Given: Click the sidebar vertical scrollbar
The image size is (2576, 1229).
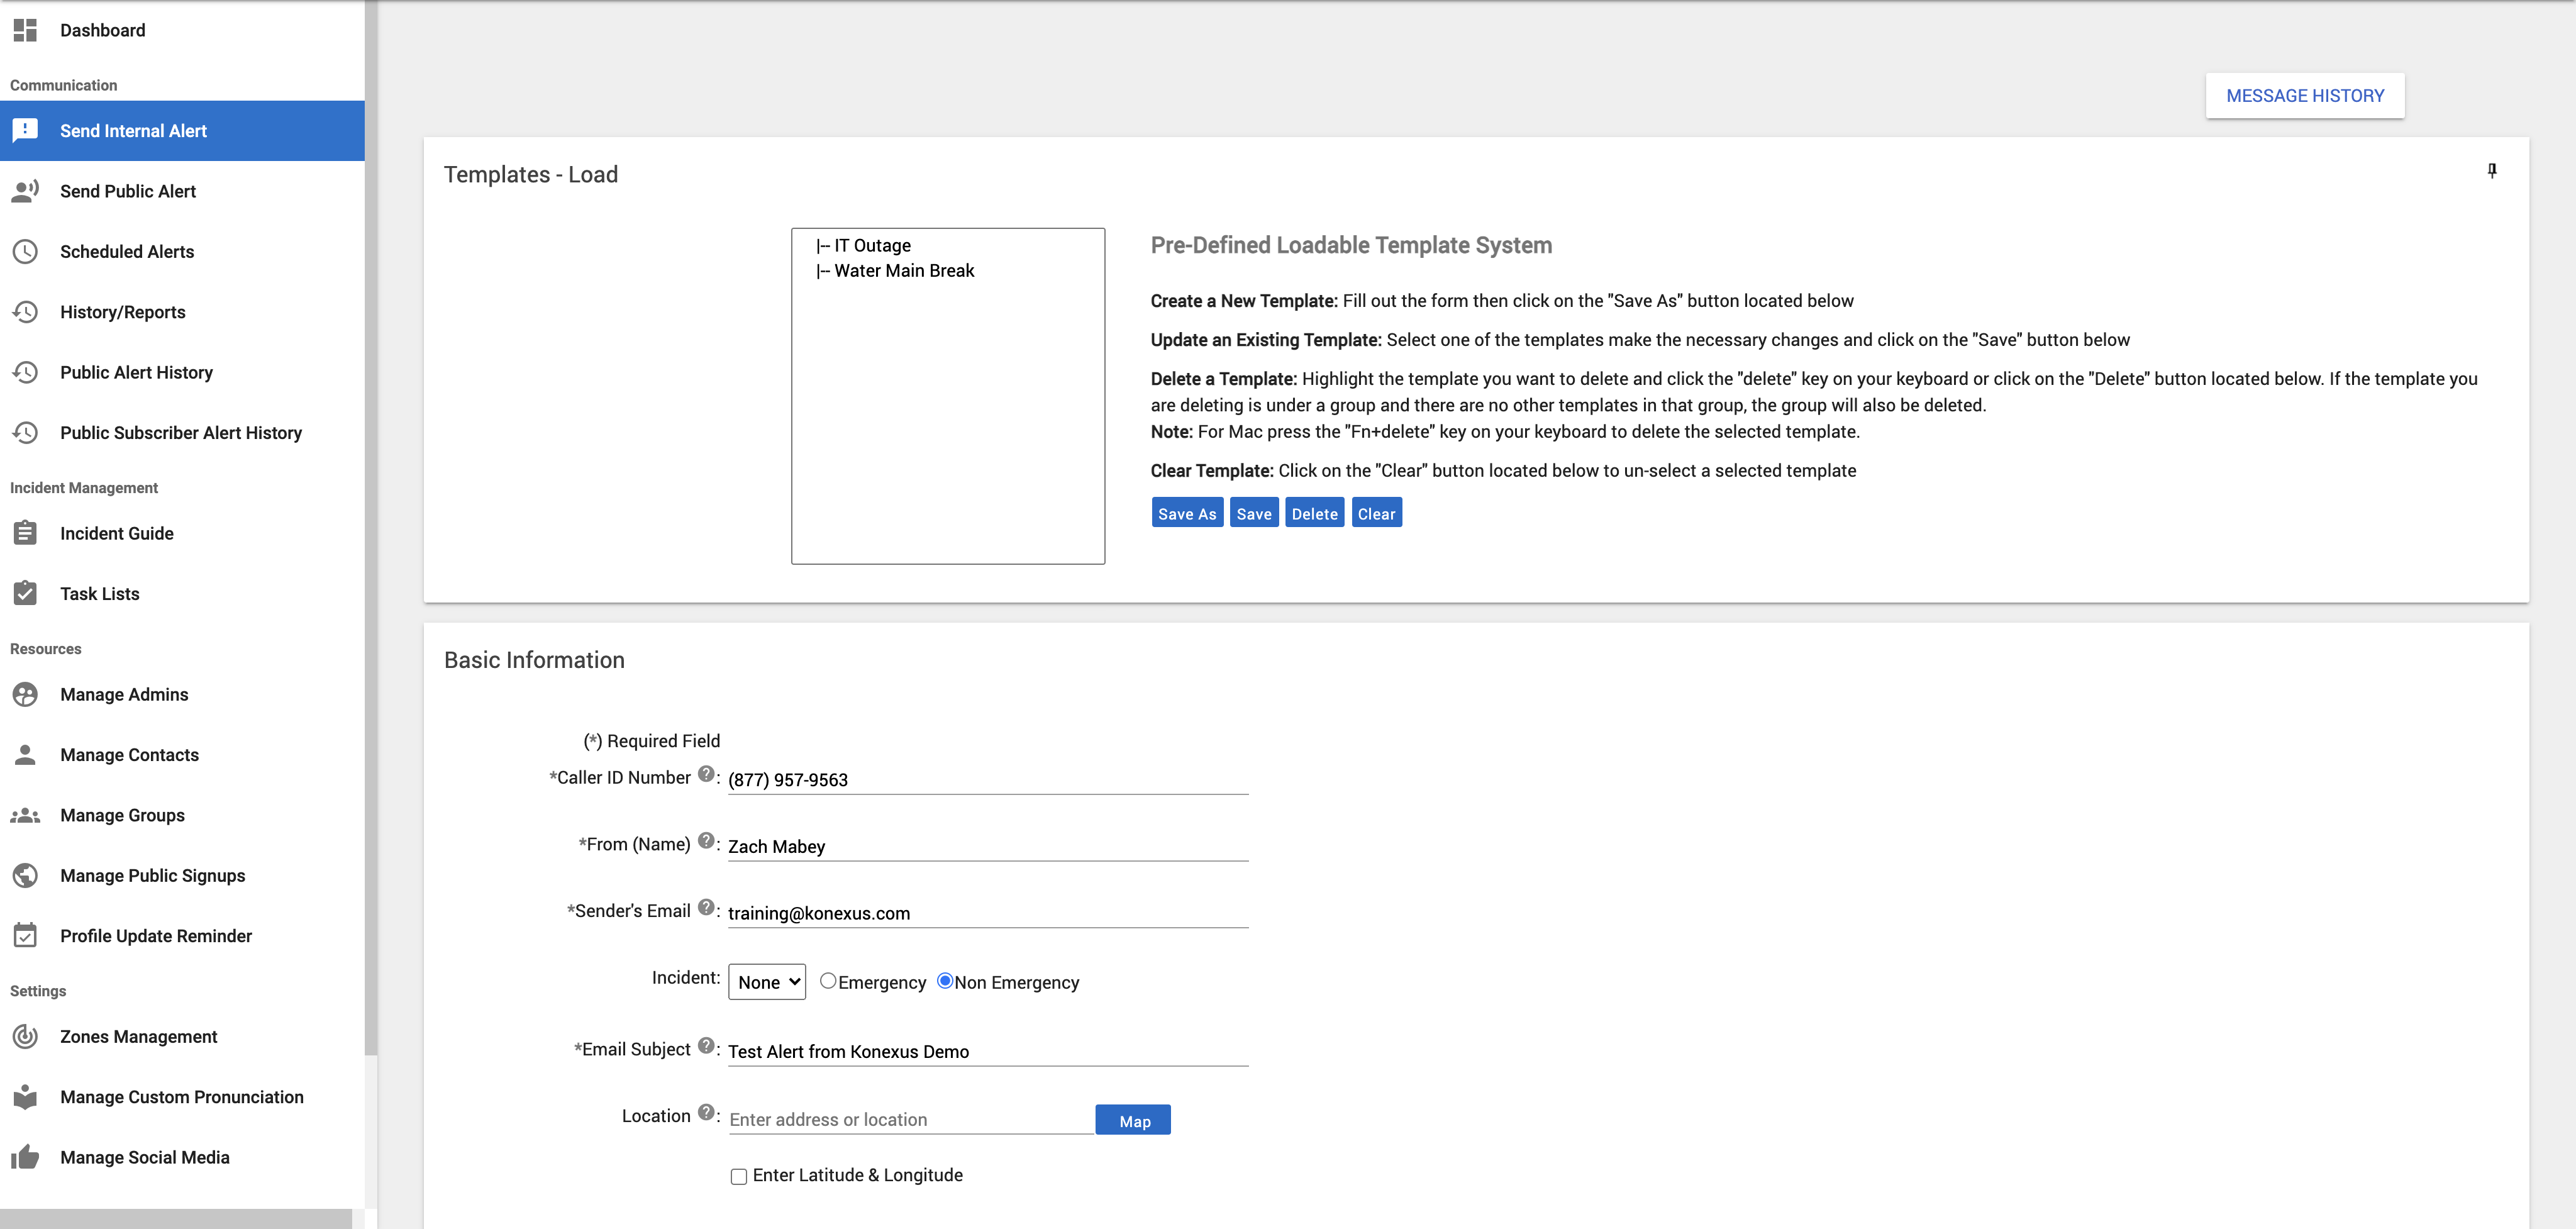Looking at the screenshot, I should tap(371, 528).
